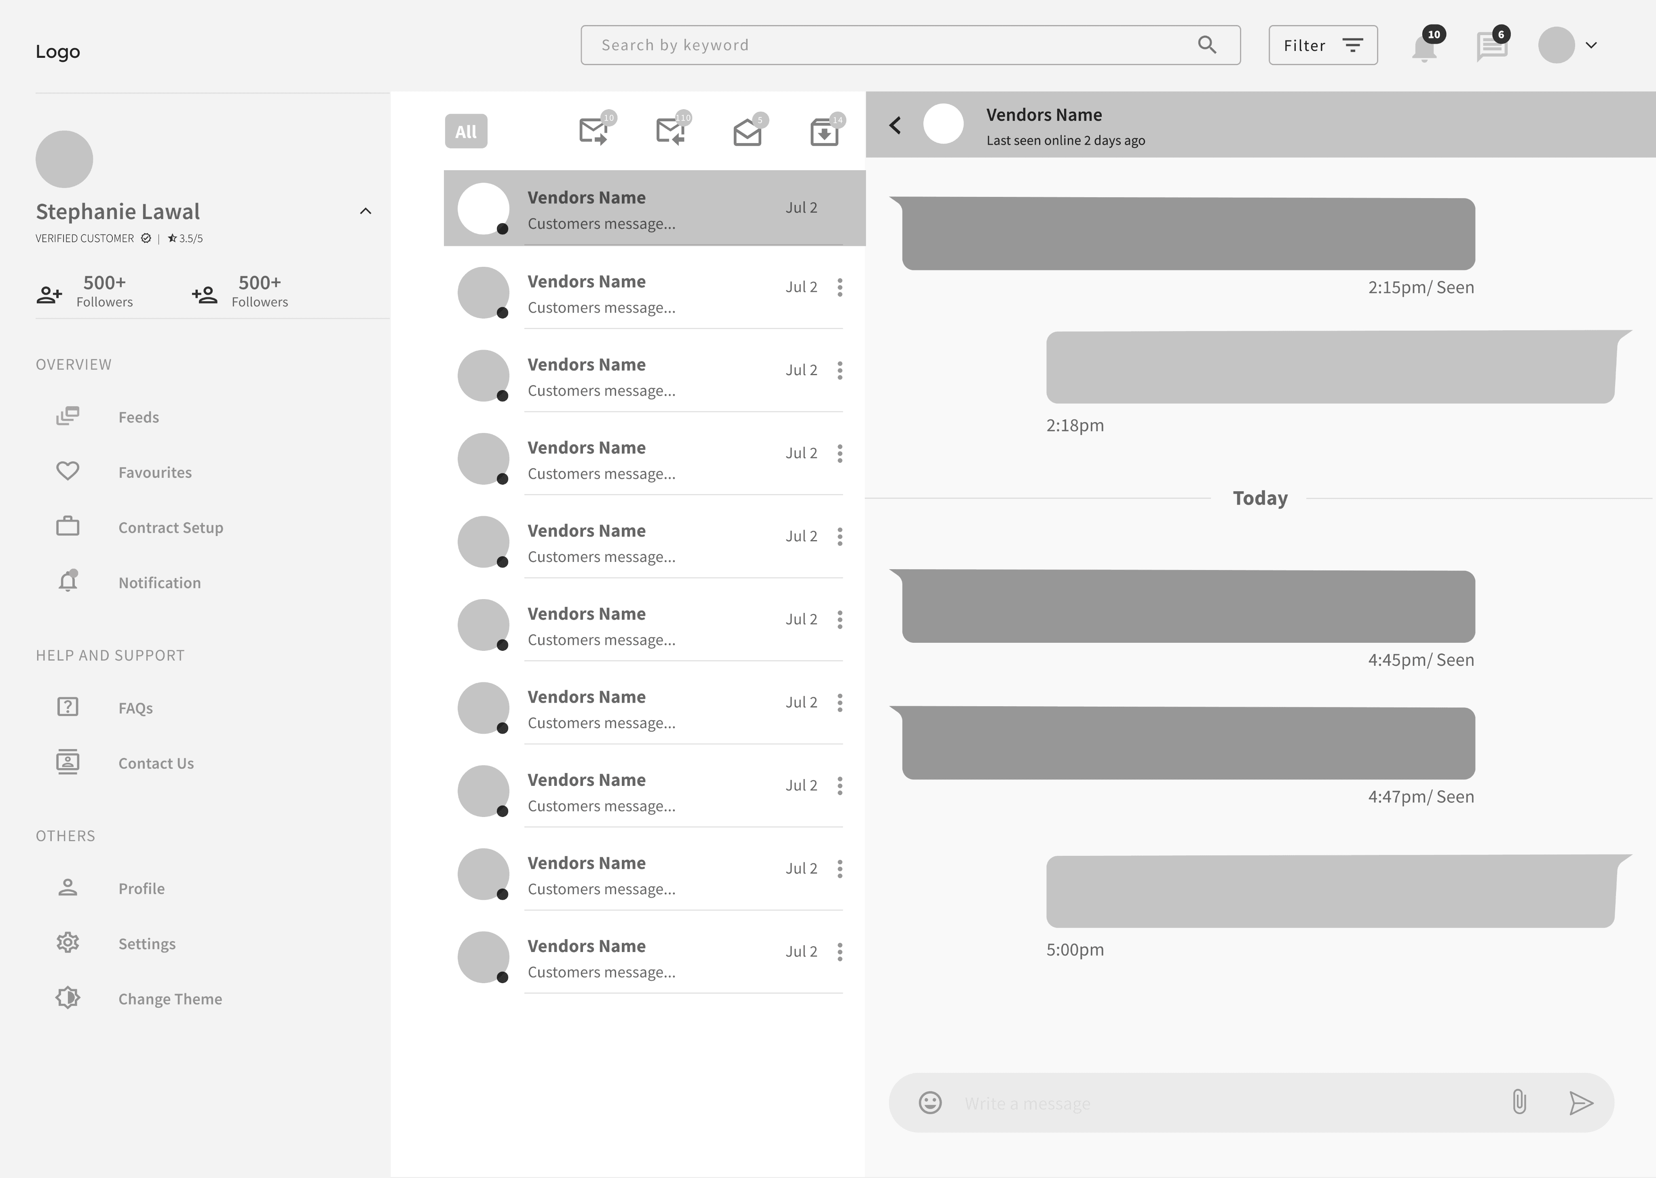Open the archived messages download-box icon

click(824, 133)
